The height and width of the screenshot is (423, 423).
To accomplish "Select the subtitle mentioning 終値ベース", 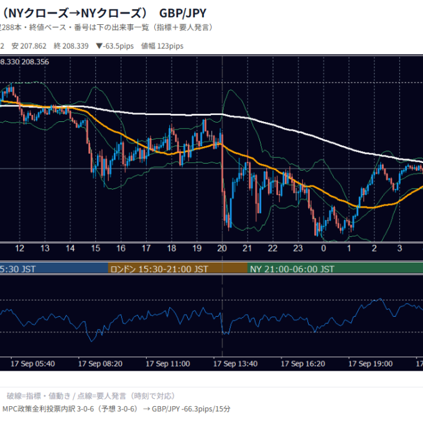I will pyautogui.click(x=106, y=27).
